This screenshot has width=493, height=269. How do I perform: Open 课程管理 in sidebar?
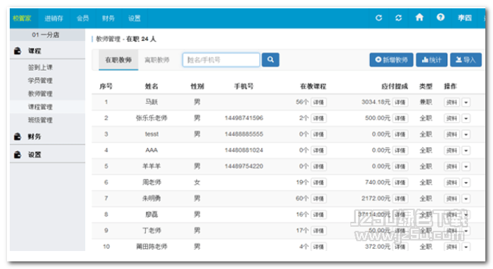[40, 107]
